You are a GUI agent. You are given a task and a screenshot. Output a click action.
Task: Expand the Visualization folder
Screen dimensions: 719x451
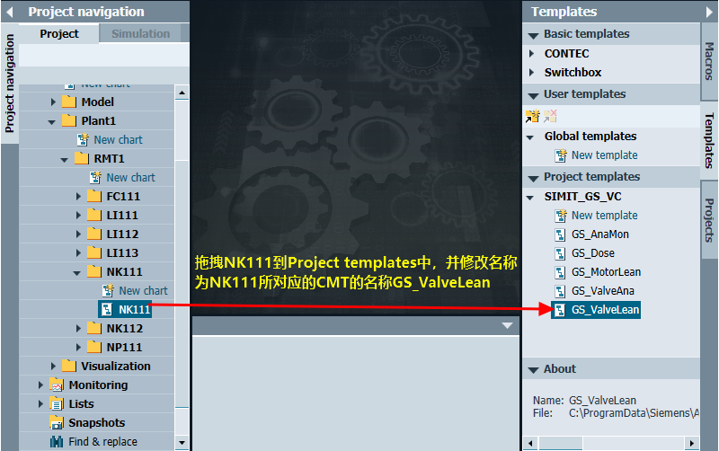[53, 366]
